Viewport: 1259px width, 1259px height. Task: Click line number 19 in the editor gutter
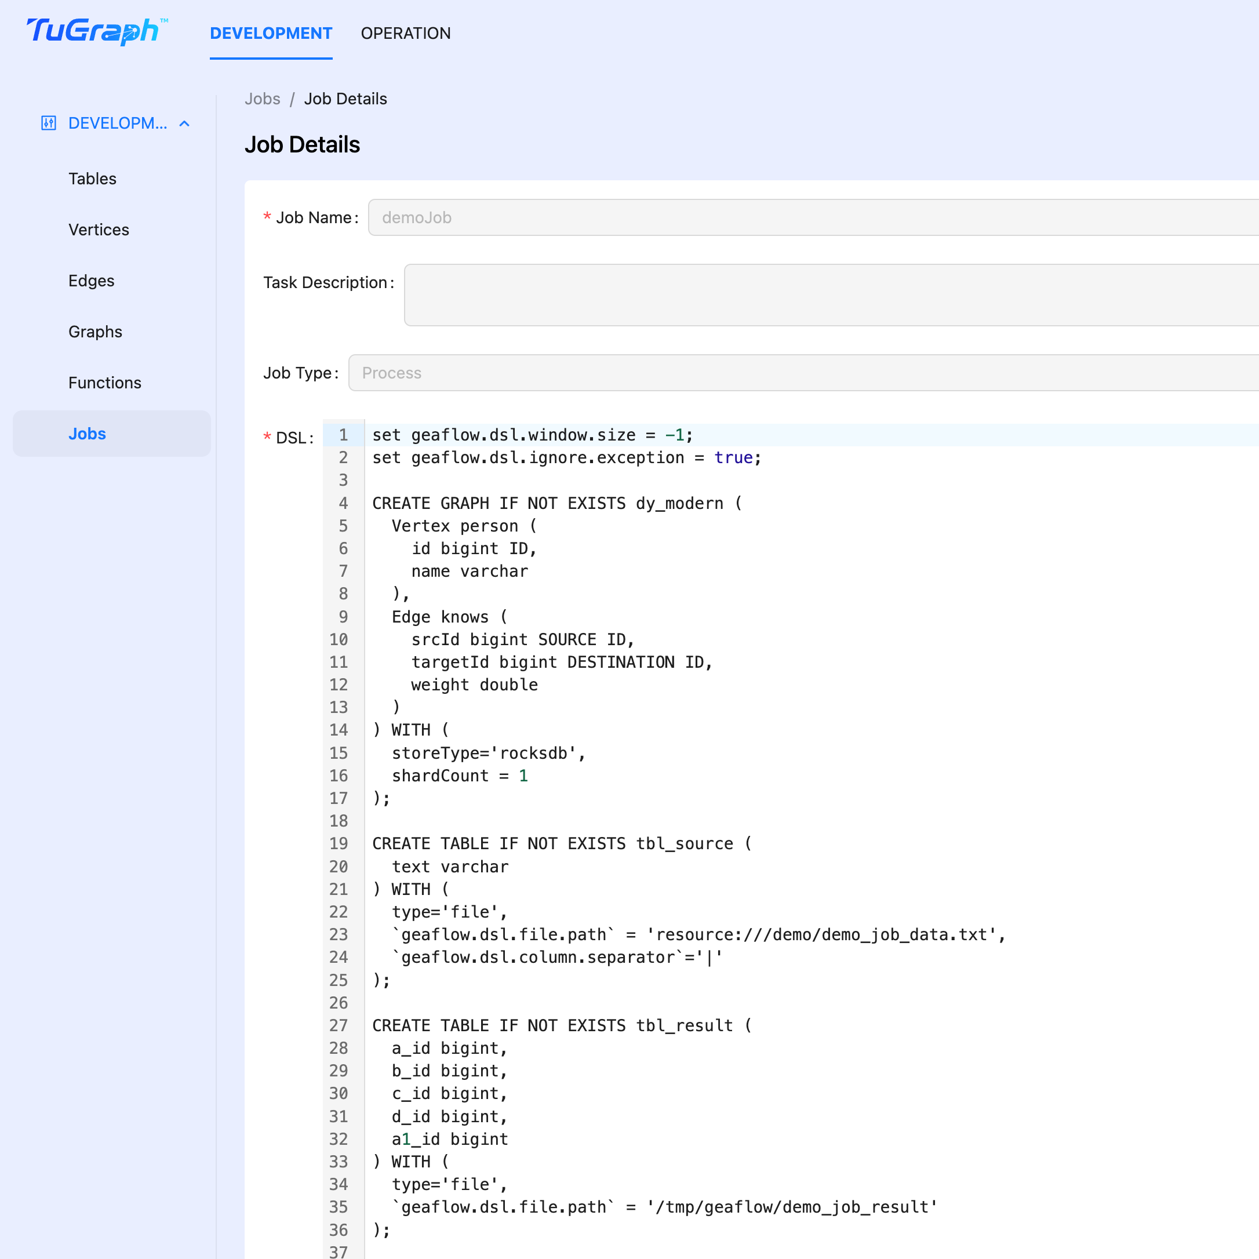coord(340,843)
